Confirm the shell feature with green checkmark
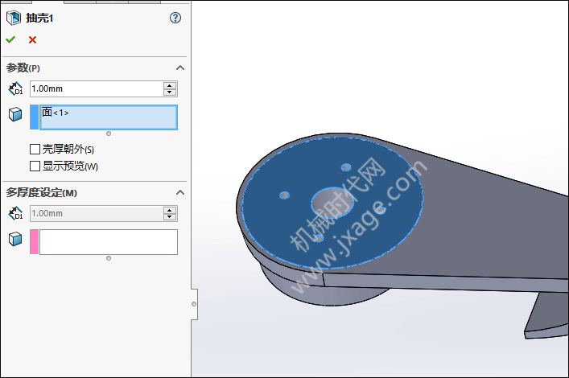Screen dimensions: 569x378 pyautogui.click(x=10, y=39)
